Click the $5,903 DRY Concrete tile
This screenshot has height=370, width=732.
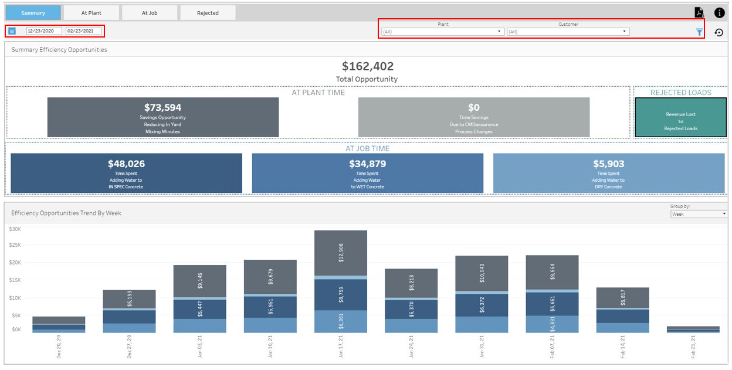point(609,173)
